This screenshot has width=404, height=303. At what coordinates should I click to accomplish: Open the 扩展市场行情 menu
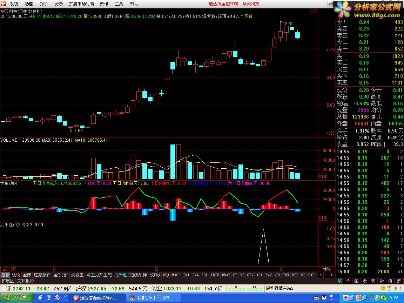[81, 4]
